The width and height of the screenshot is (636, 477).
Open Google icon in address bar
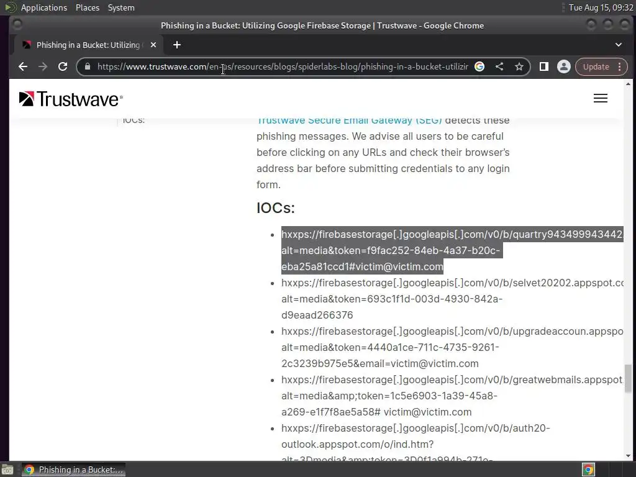click(x=479, y=66)
